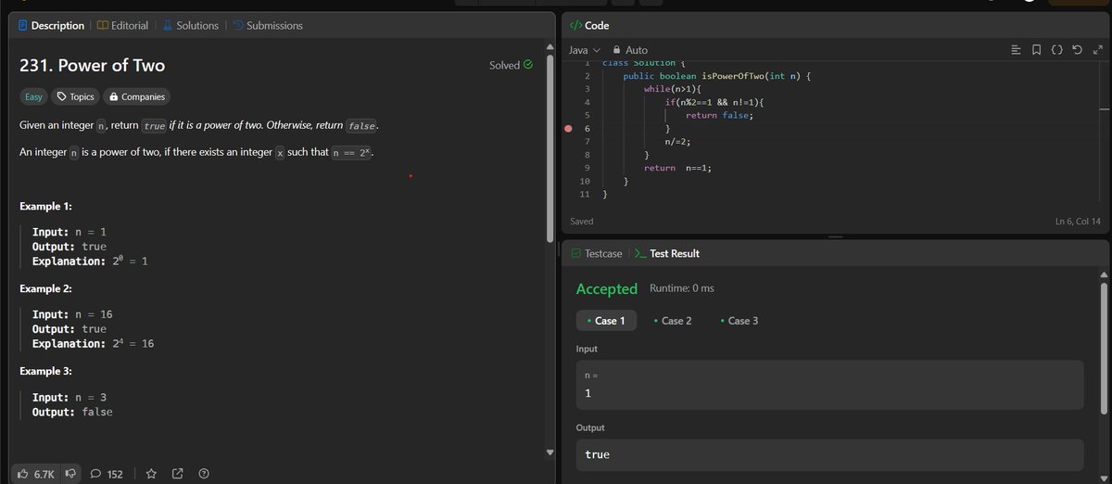Click the test result scroll up arrow
The width and height of the screenshot is (1112, 484).
point(1103,274)
